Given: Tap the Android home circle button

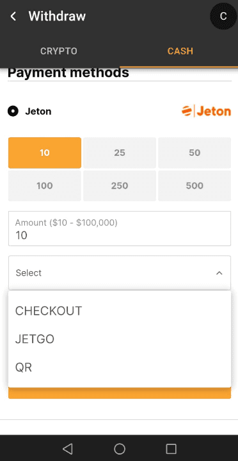Looking at the screenshot, I should [x=120, y=449].
